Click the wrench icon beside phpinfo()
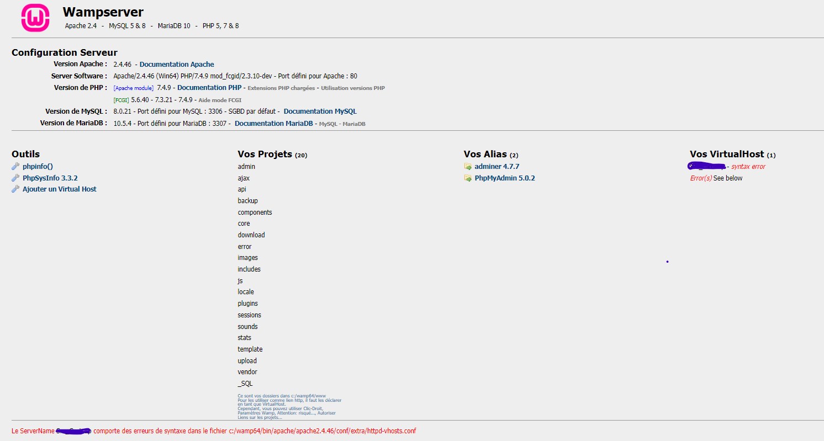The height and width of the screenshot is (441, 824). (15, 166)
